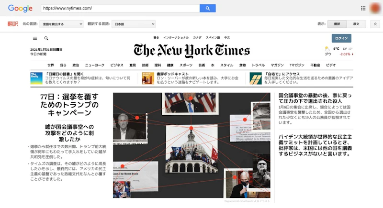Open headline 77日：選挙を覆すためのトランプのキャンペーン
The height and width of the screenshot is (208, 383).
coord(69,105)
